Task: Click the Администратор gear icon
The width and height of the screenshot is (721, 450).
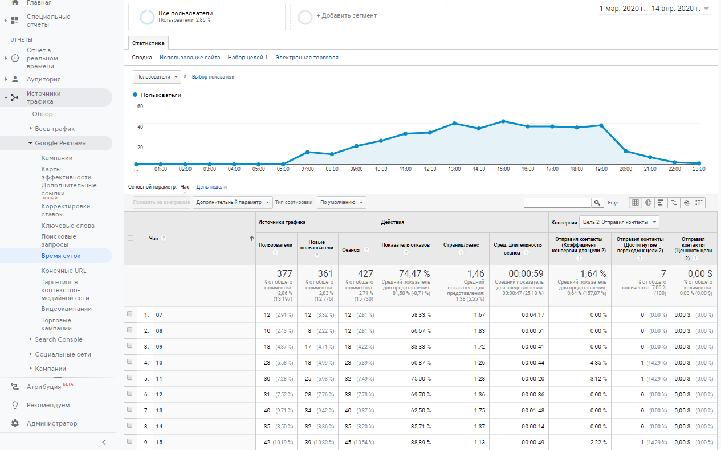Action: pos(15,423)
